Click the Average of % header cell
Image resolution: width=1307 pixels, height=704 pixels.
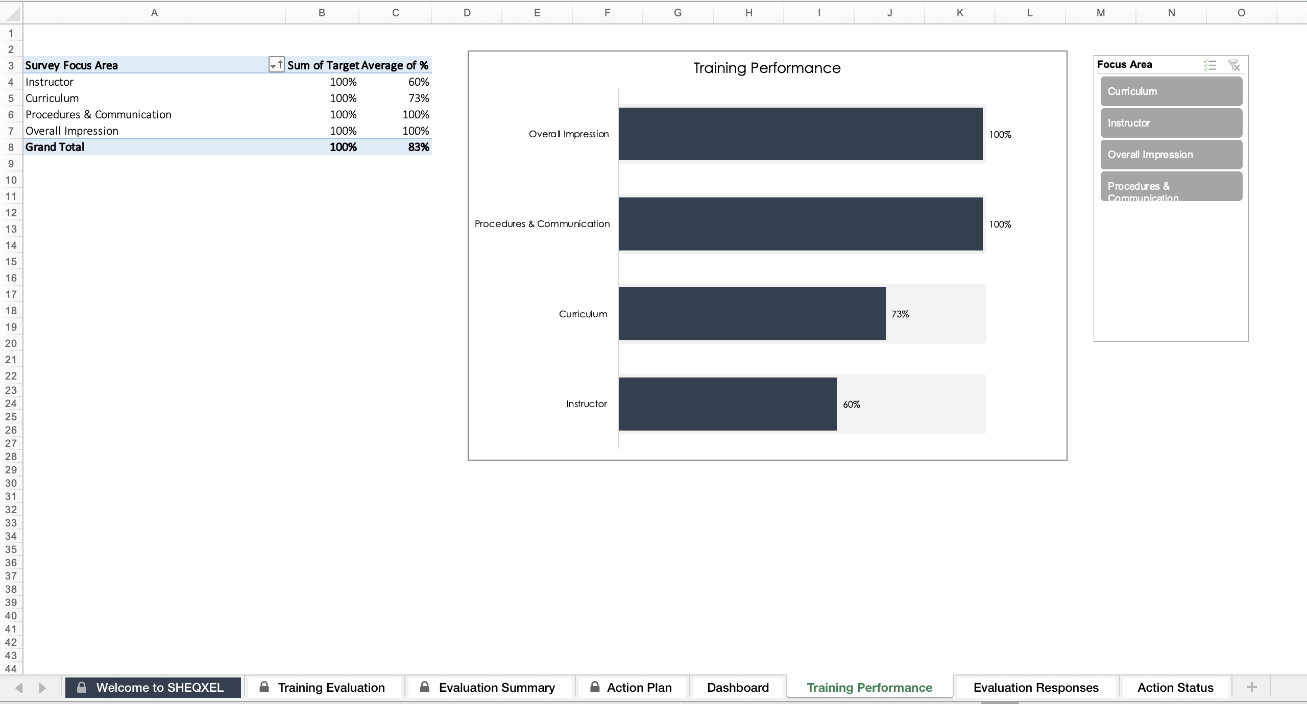coord(395,65)
